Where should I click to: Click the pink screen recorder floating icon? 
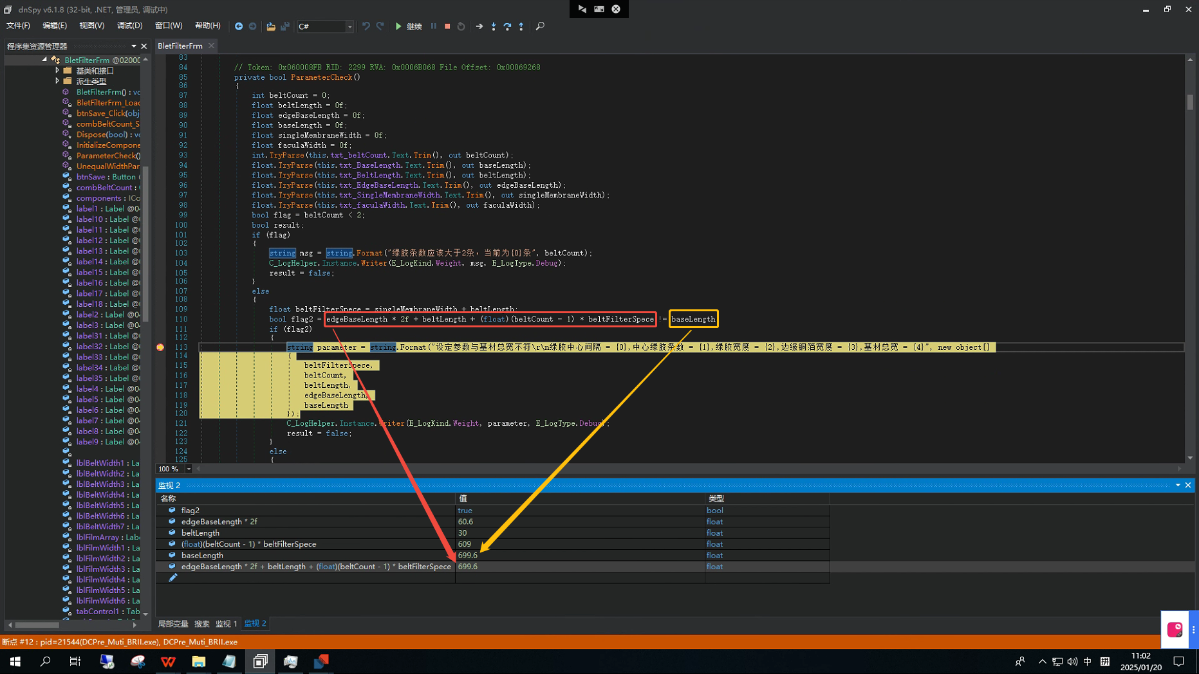[x=1175, y=630]
